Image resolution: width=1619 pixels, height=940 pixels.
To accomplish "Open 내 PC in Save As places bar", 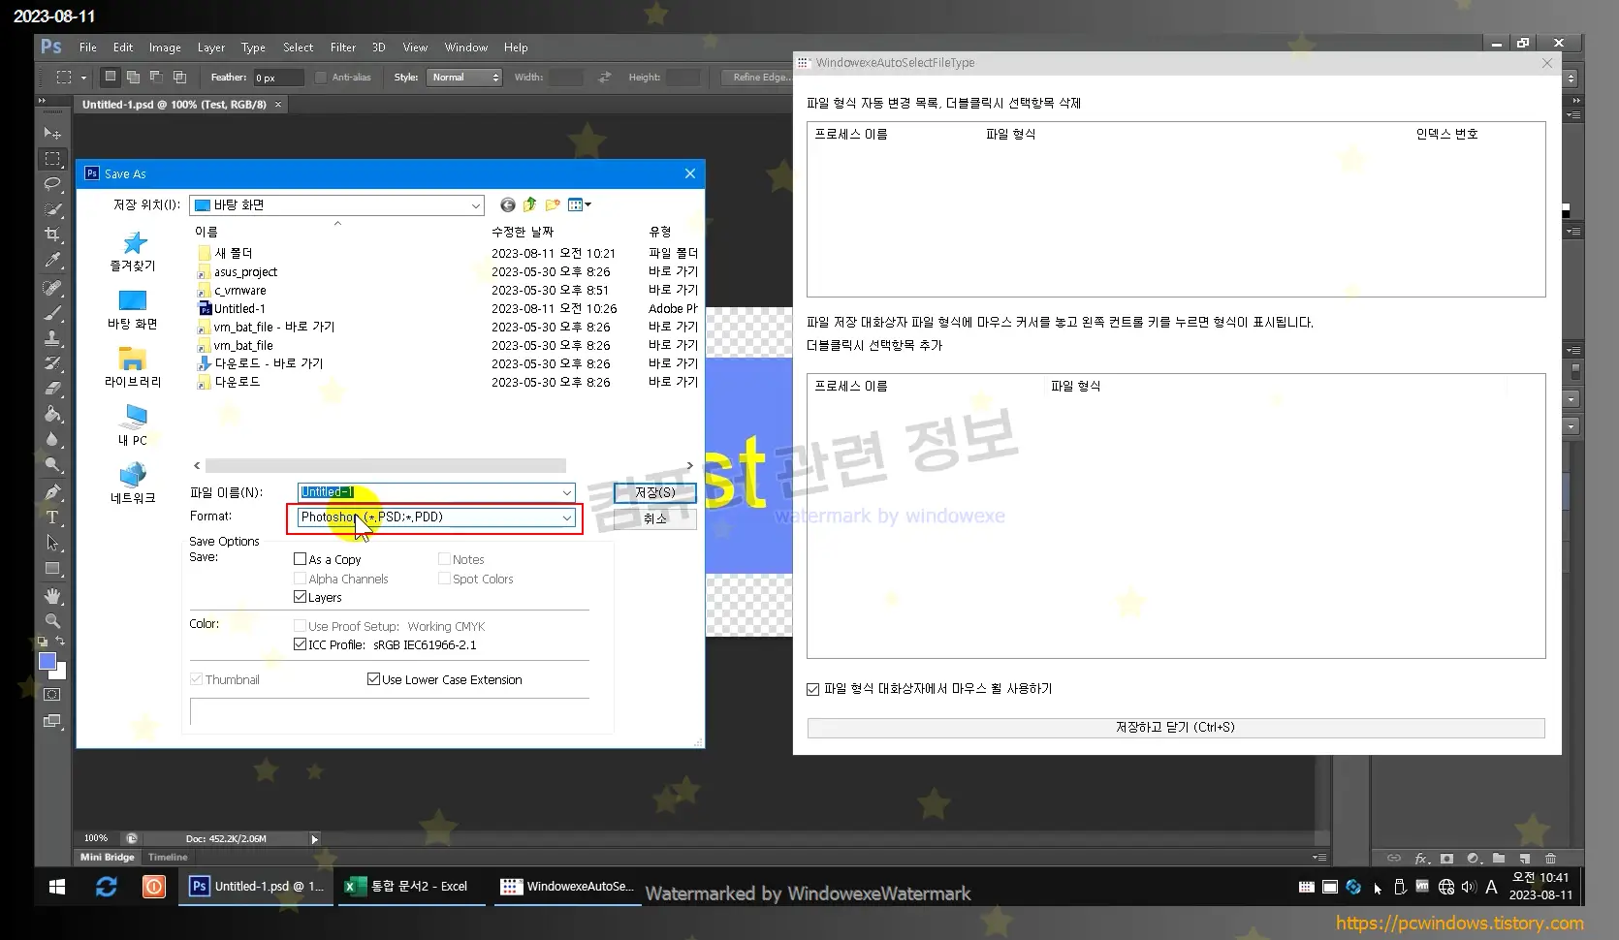I will click(133, 424).
